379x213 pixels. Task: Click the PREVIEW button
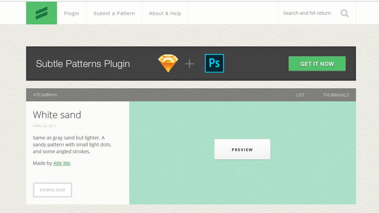(242, 149)
